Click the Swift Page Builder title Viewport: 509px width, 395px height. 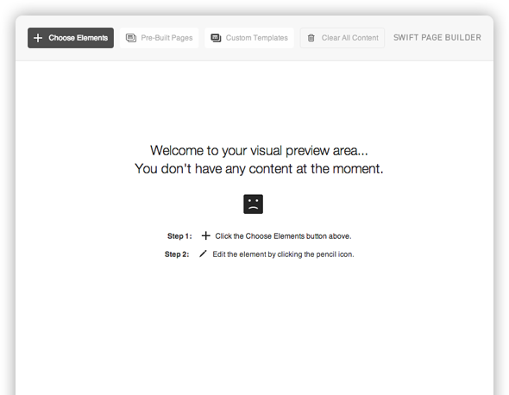point(437,38)
